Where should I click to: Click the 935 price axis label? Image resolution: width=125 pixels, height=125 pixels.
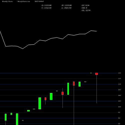pyautogui.click(x=119, y=124)
